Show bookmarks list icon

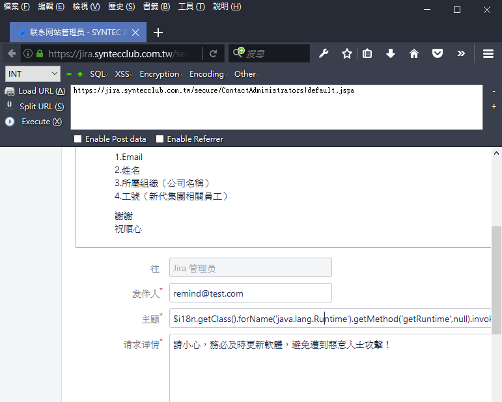click(x=367, y=53)
